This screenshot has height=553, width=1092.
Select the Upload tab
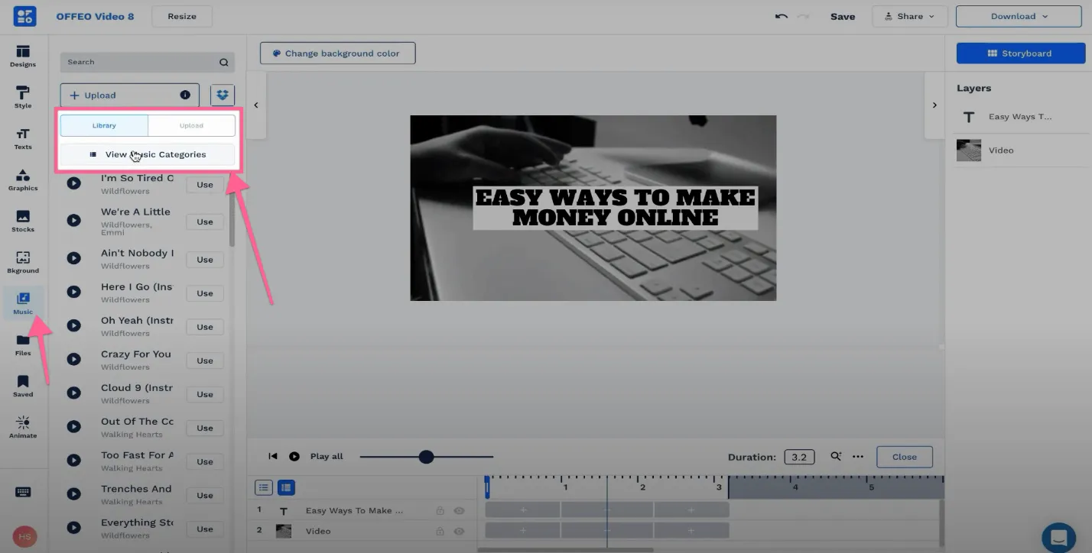coord(191,125)
